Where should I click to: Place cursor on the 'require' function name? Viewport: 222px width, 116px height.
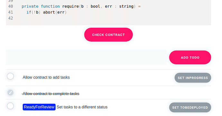click(70, 6)
